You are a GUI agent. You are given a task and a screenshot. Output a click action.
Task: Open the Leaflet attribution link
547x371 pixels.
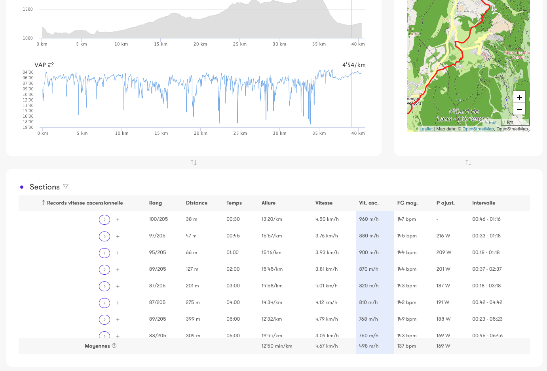point(426,129)
